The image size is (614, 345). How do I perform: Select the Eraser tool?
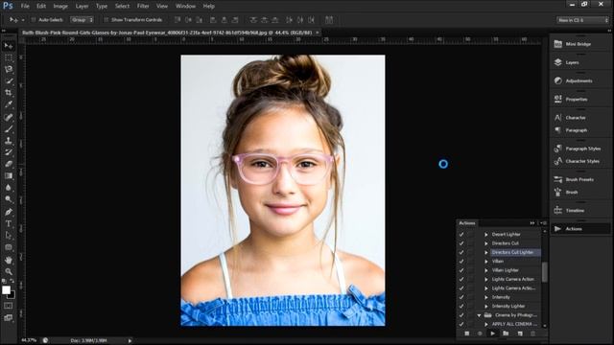point(9,164)
